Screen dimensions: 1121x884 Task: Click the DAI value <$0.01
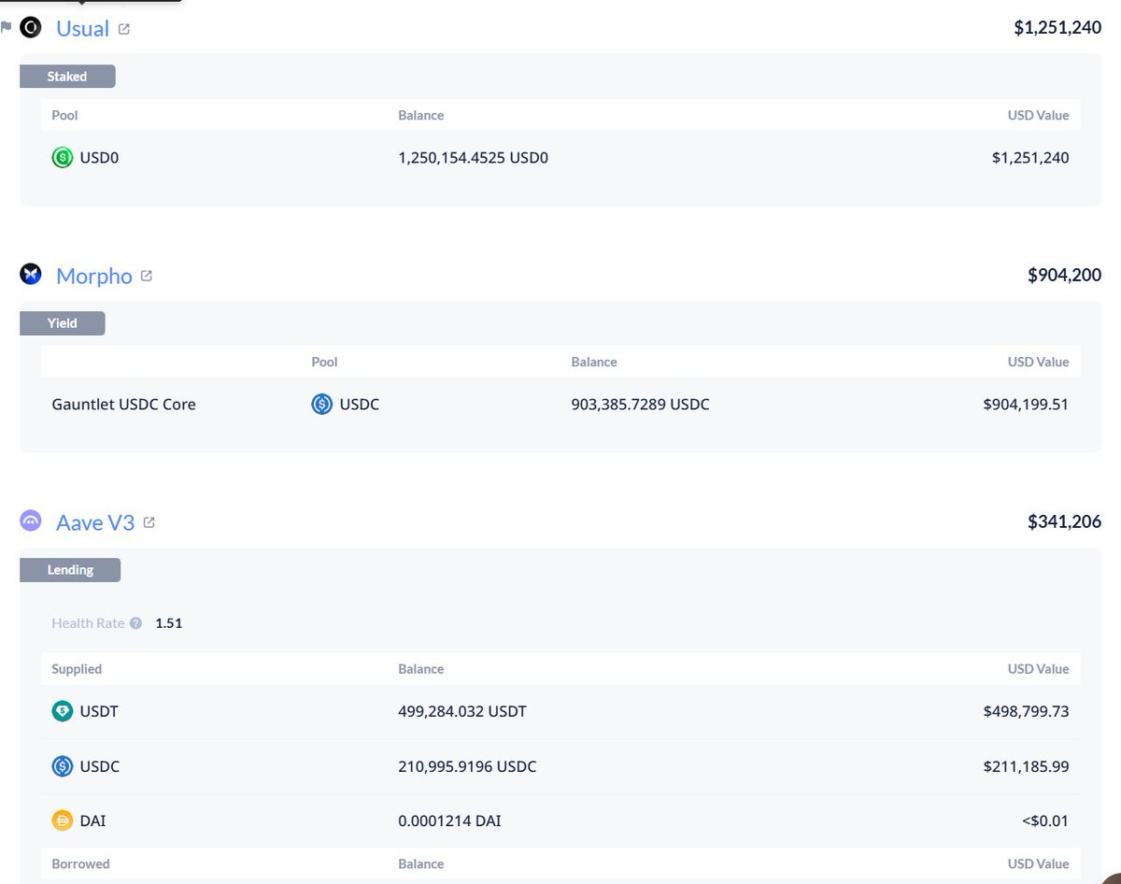pyautogui.click(x=1045, y=821)
